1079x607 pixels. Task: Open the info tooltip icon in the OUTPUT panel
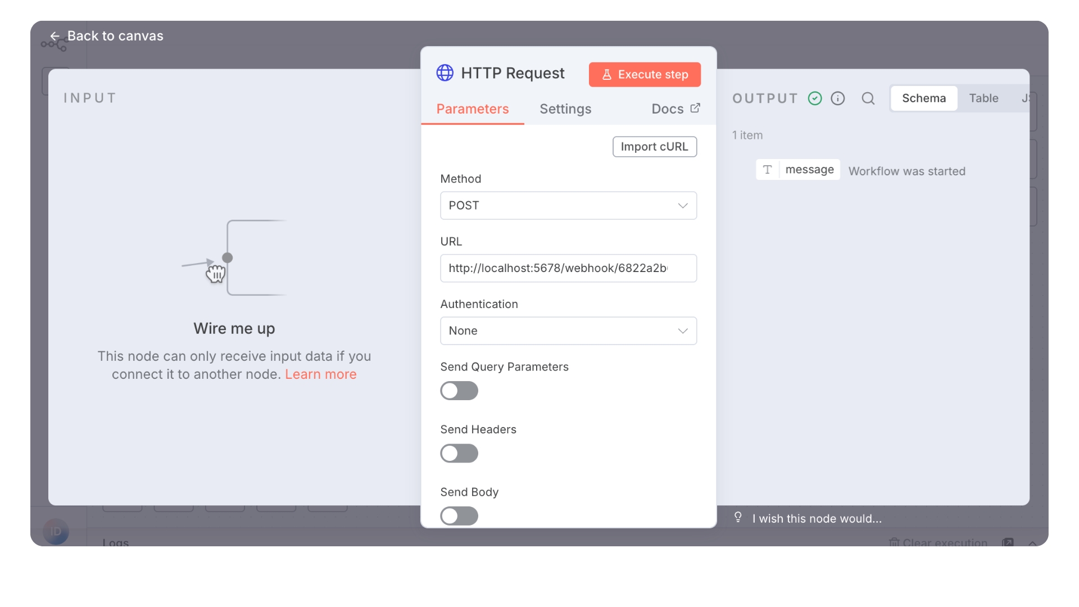point(837,98)
